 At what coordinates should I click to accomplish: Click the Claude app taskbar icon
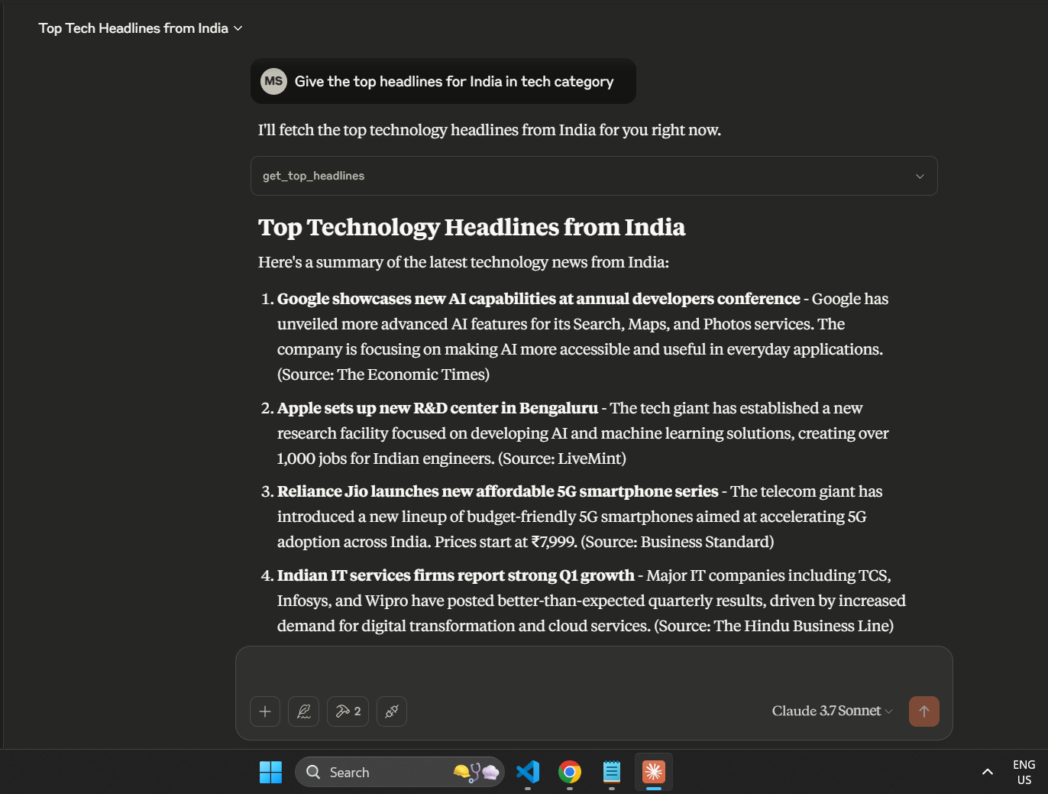[654, 772]
